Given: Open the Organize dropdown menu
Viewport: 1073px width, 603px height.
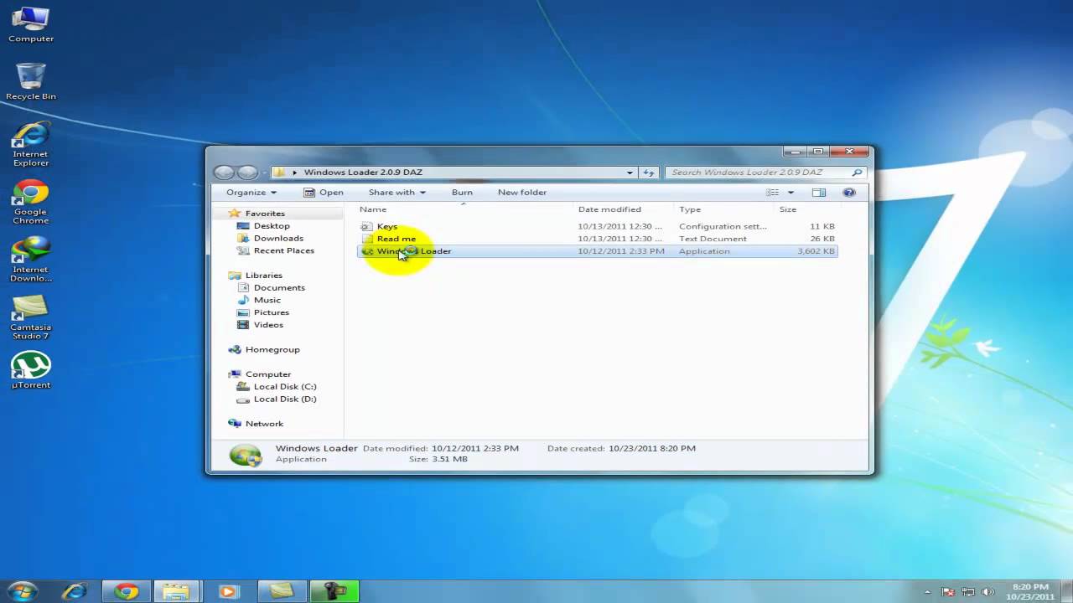Looking at the screenshot, I should (x=251, y=193).
